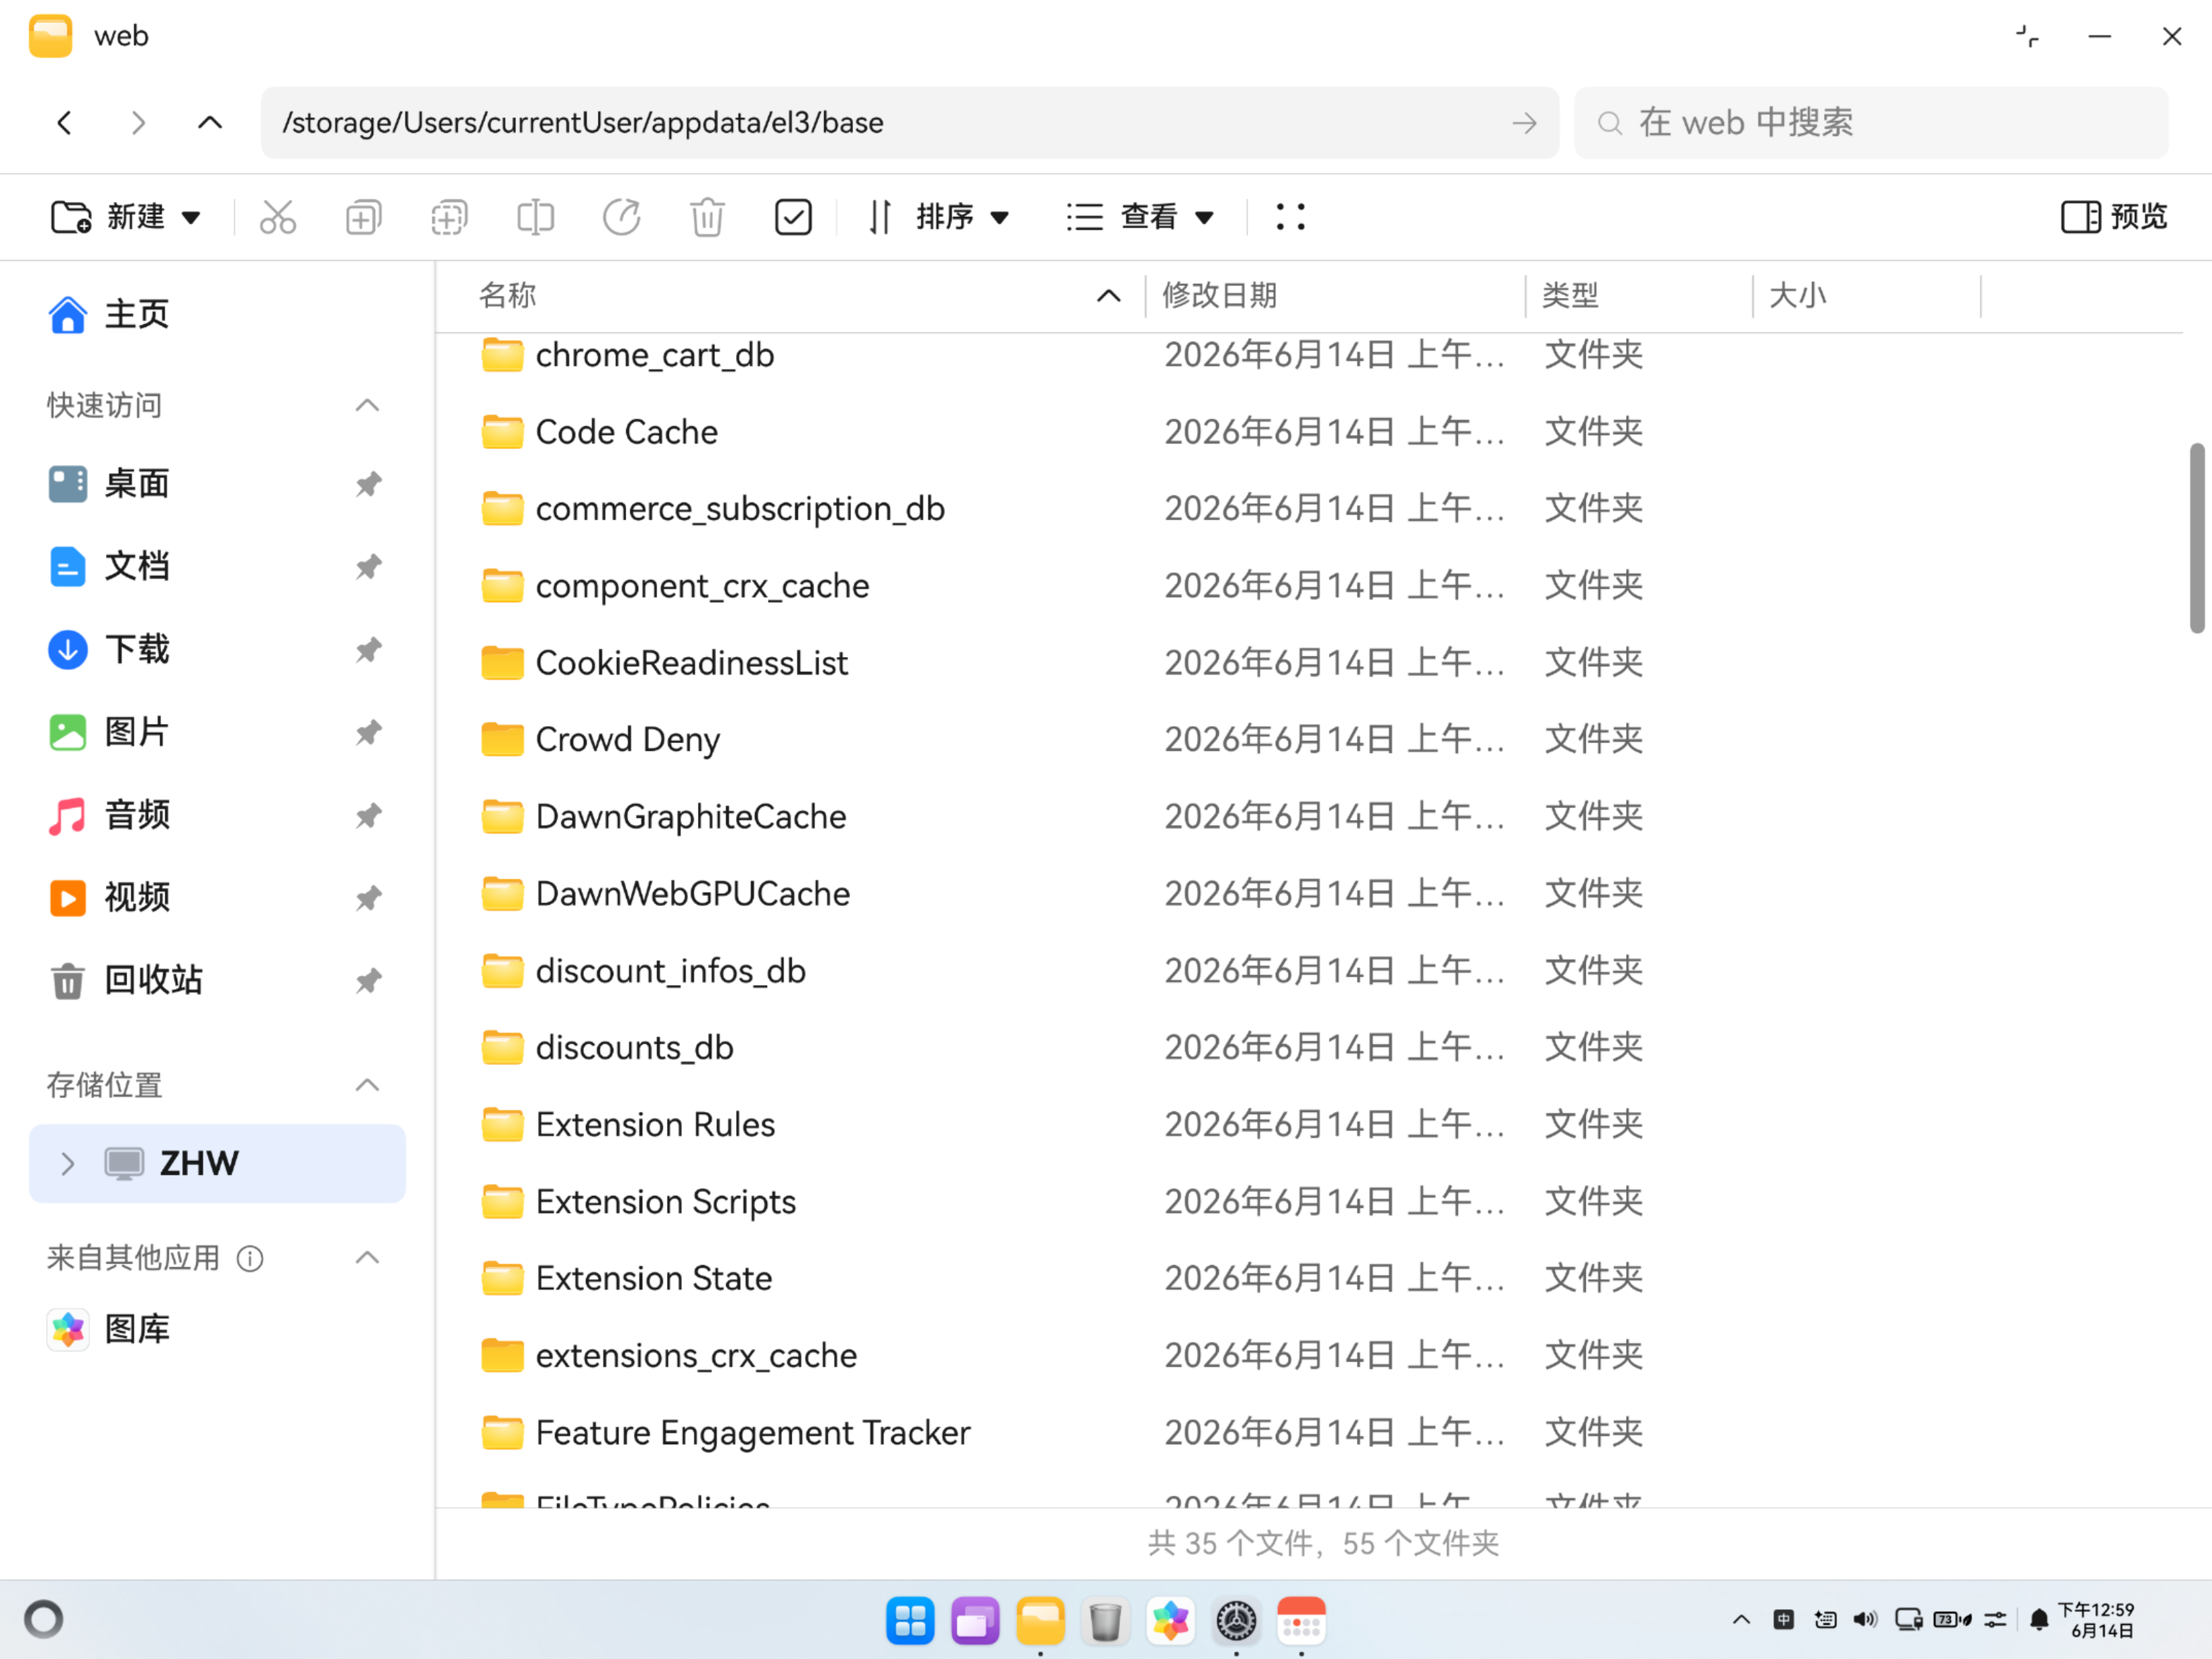2212x1659 pixels.
Task: Toggle sort direction arrow on 名称 column
Action: click(1108, 296)
